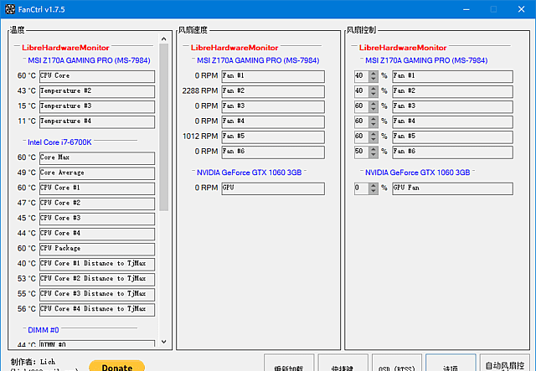This screenshot has height=371, width=536.
Task: Edit CPU Core #2 Distance to TjMax field
Action: pyautogui.click(x=97, y=279)
